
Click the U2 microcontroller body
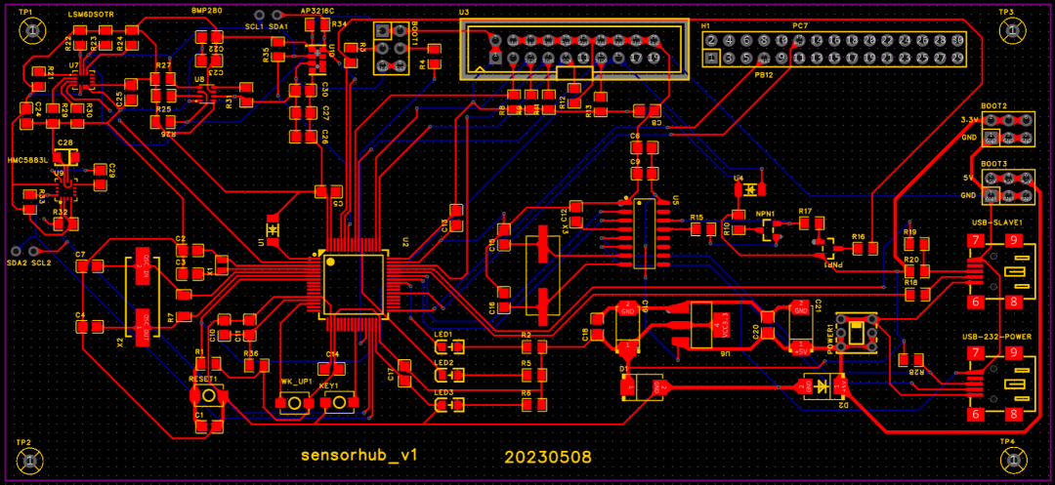click(356, 283)
